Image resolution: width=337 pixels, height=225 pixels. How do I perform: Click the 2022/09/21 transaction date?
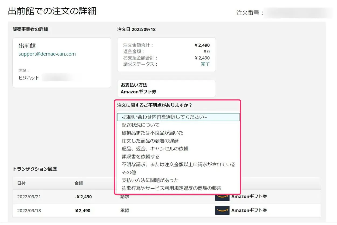click(x=29, y=197)
